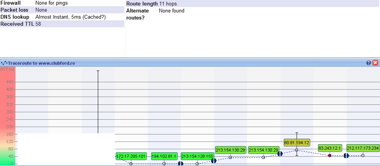The height and width of the screenshot is (166, 380).
Task: Click the traceroute graph icon beside the title
Action: coord(4,63)
